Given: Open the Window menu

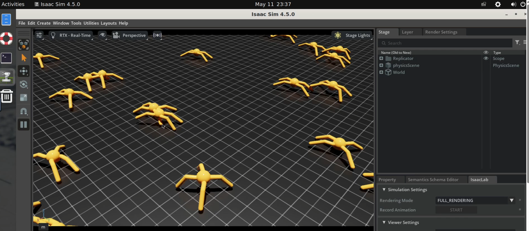Looking at the screenshot, I should [x=61, y=23].
